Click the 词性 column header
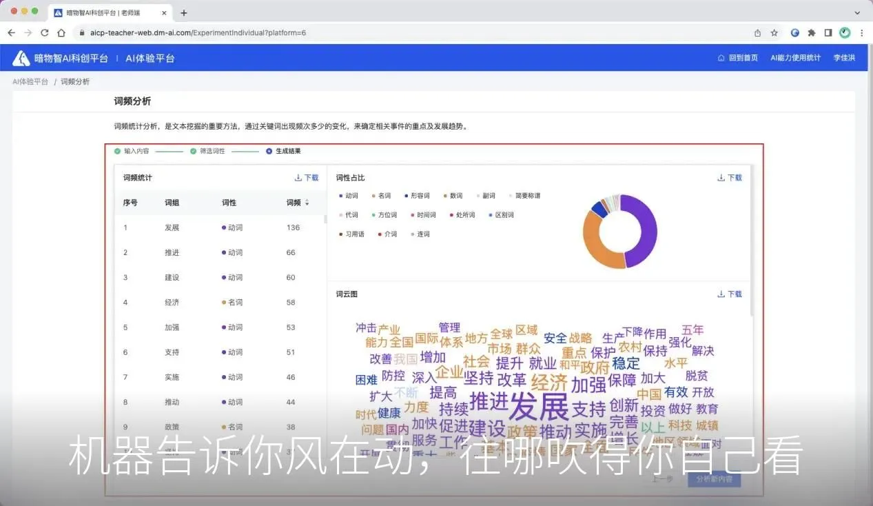 [x=229, y=203]
